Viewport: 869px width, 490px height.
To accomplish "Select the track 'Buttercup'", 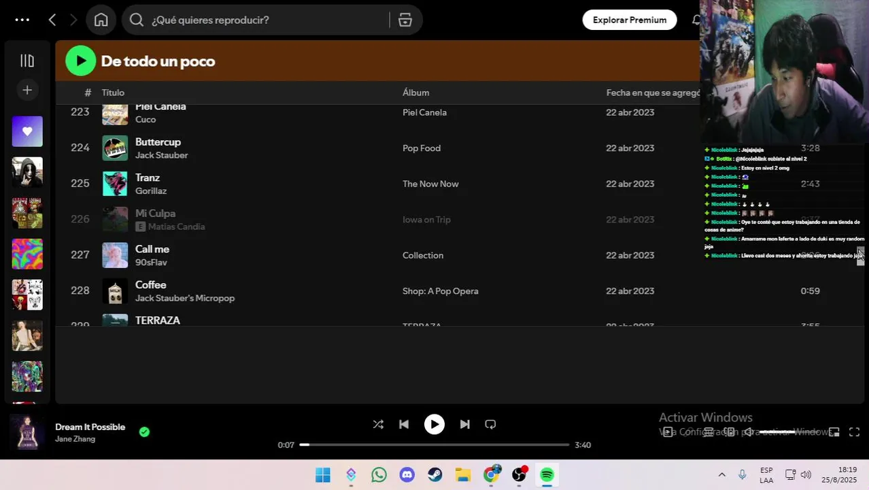I will point(158,142).
